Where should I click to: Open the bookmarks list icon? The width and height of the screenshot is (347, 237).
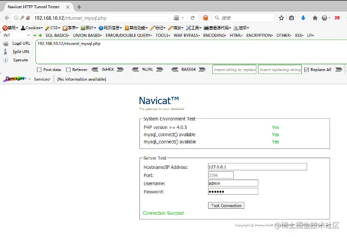[292, 18]
